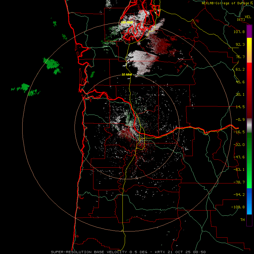Click the -47.6 velocity scale value
Screen dimensions: 254x254
(x=239, y=157)
